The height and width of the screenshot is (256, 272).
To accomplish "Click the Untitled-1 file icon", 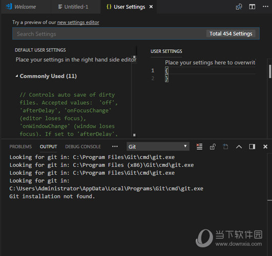I will click(x=60, y=7).
